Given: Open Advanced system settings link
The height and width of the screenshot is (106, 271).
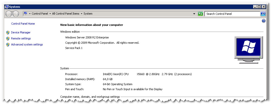Looking at the screenshot, I should click(x=27, y=44).
